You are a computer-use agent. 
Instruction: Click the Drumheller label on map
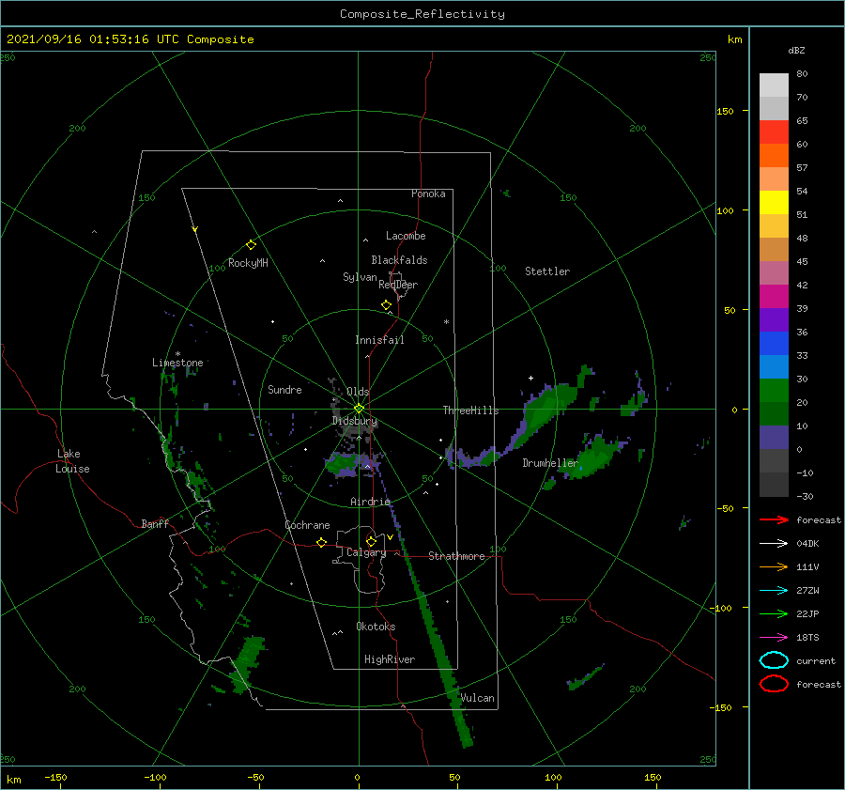[549, 463]
